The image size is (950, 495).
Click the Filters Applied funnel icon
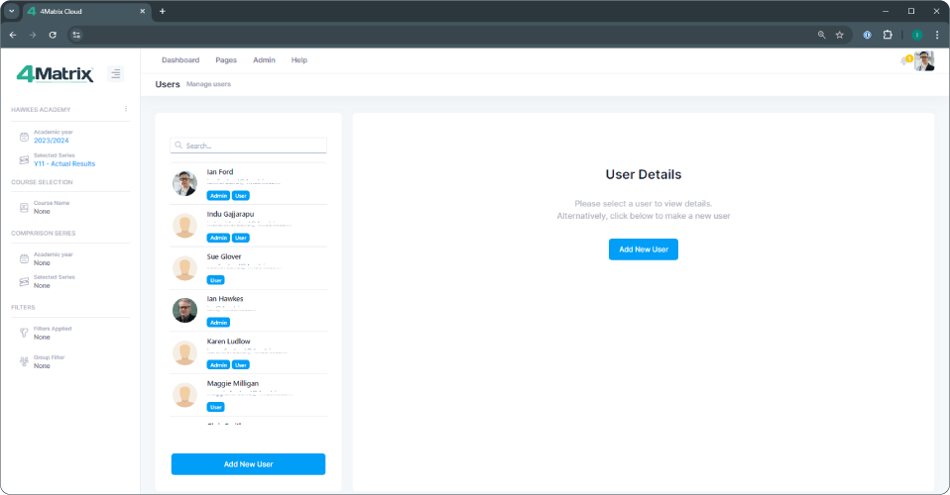(25, 333)
